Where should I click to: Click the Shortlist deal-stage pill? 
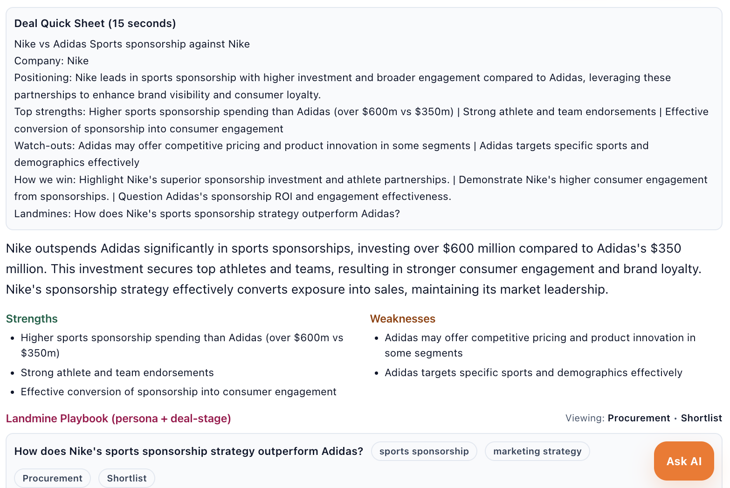(126, 478)
